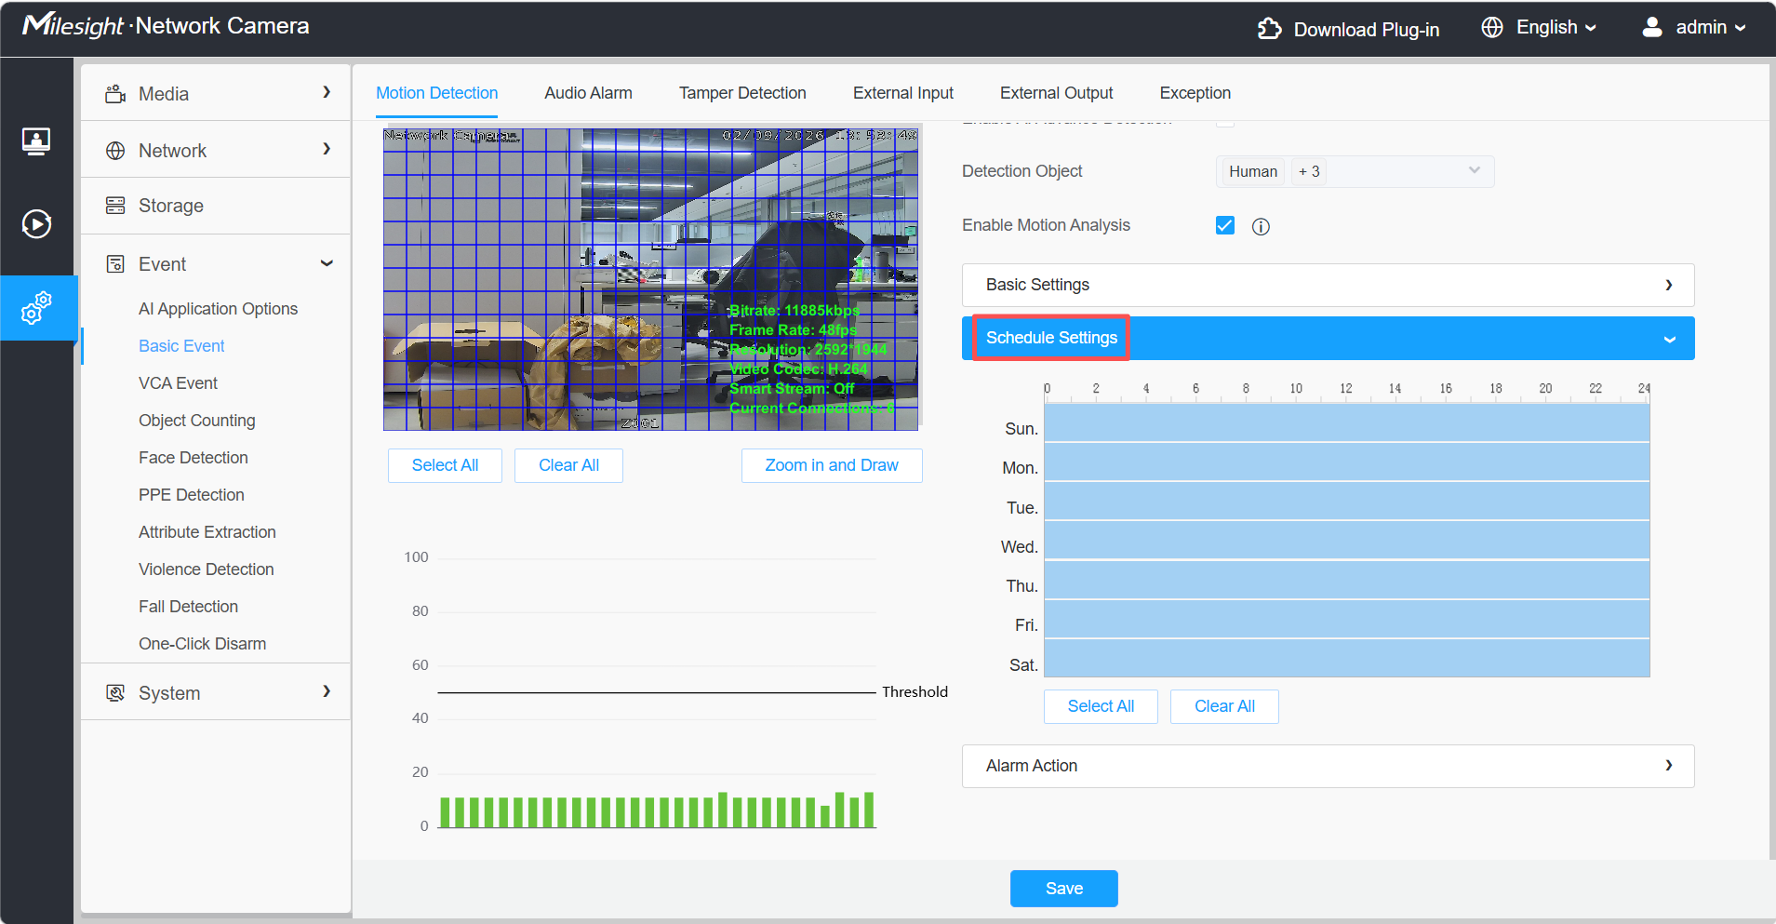The image size is (1776, 924).
Task: Click the admin user avatar icon
Action: coord(1652,27)
